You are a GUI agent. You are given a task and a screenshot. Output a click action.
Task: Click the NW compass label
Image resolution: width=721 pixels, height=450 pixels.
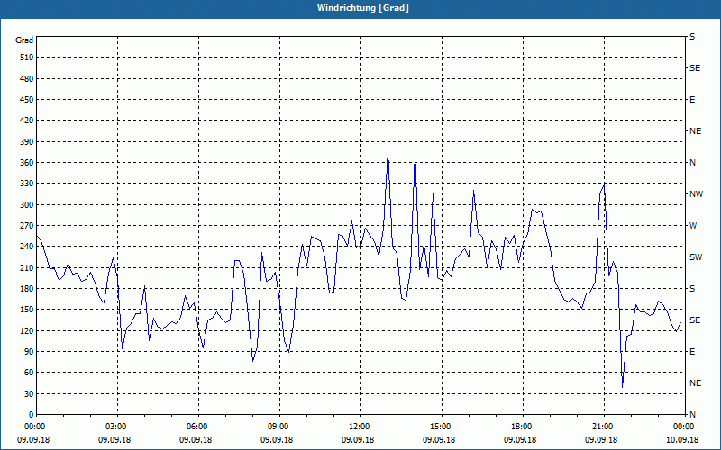696,194
